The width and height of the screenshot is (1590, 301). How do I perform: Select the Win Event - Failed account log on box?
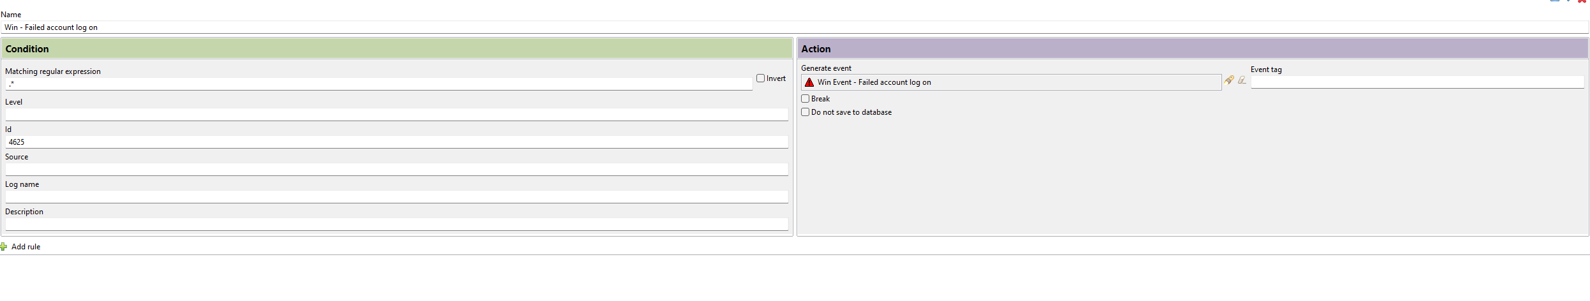[x=1012, y=82]
